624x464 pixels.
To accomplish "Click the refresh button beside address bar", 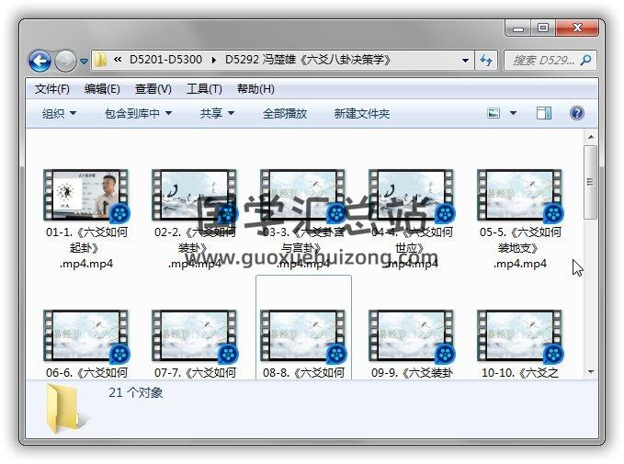I will tap(487, 61).
